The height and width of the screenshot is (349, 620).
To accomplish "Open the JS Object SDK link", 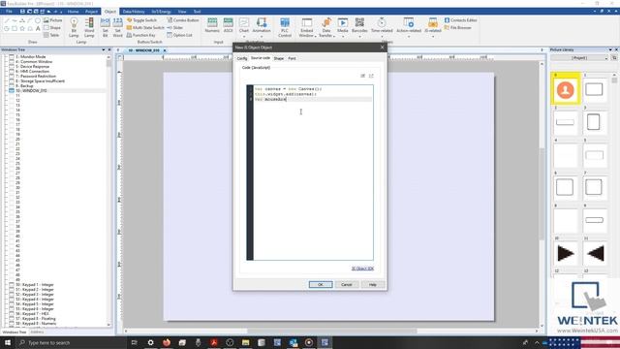I will pos(362,269).
